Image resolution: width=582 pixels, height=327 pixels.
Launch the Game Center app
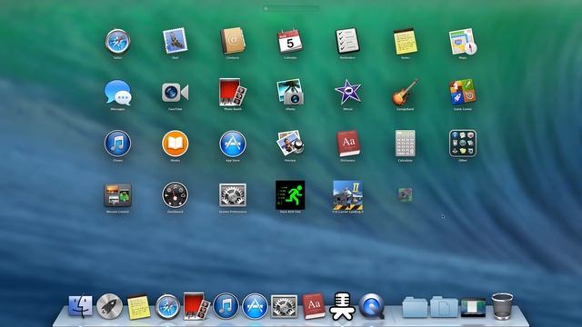[x=463, y=93]
